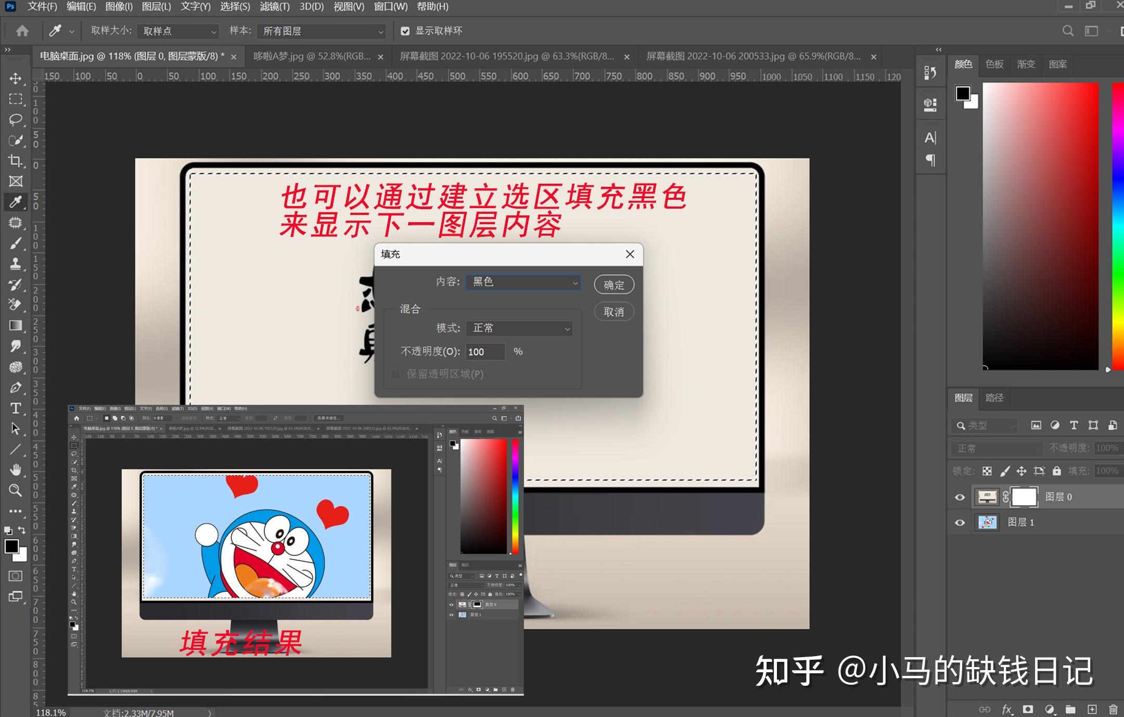
Task: Open the 文件(F) menu
Action: 42,7
